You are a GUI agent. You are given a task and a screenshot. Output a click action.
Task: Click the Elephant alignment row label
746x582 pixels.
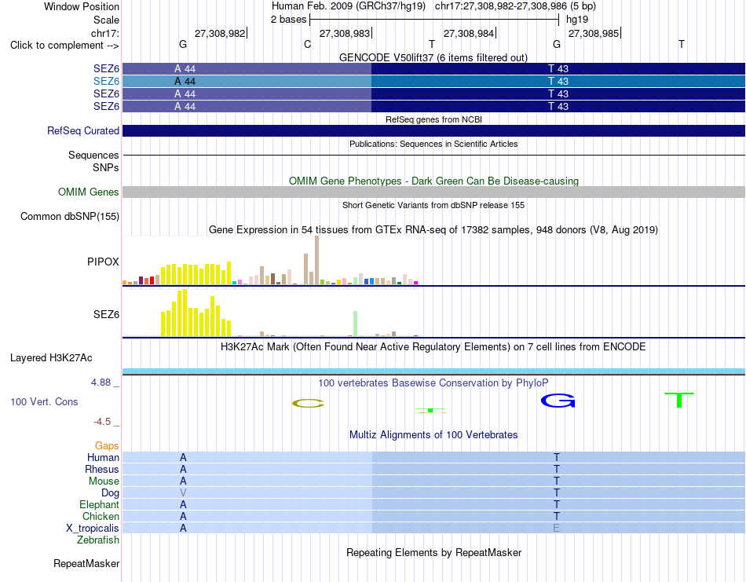[99, 504]
